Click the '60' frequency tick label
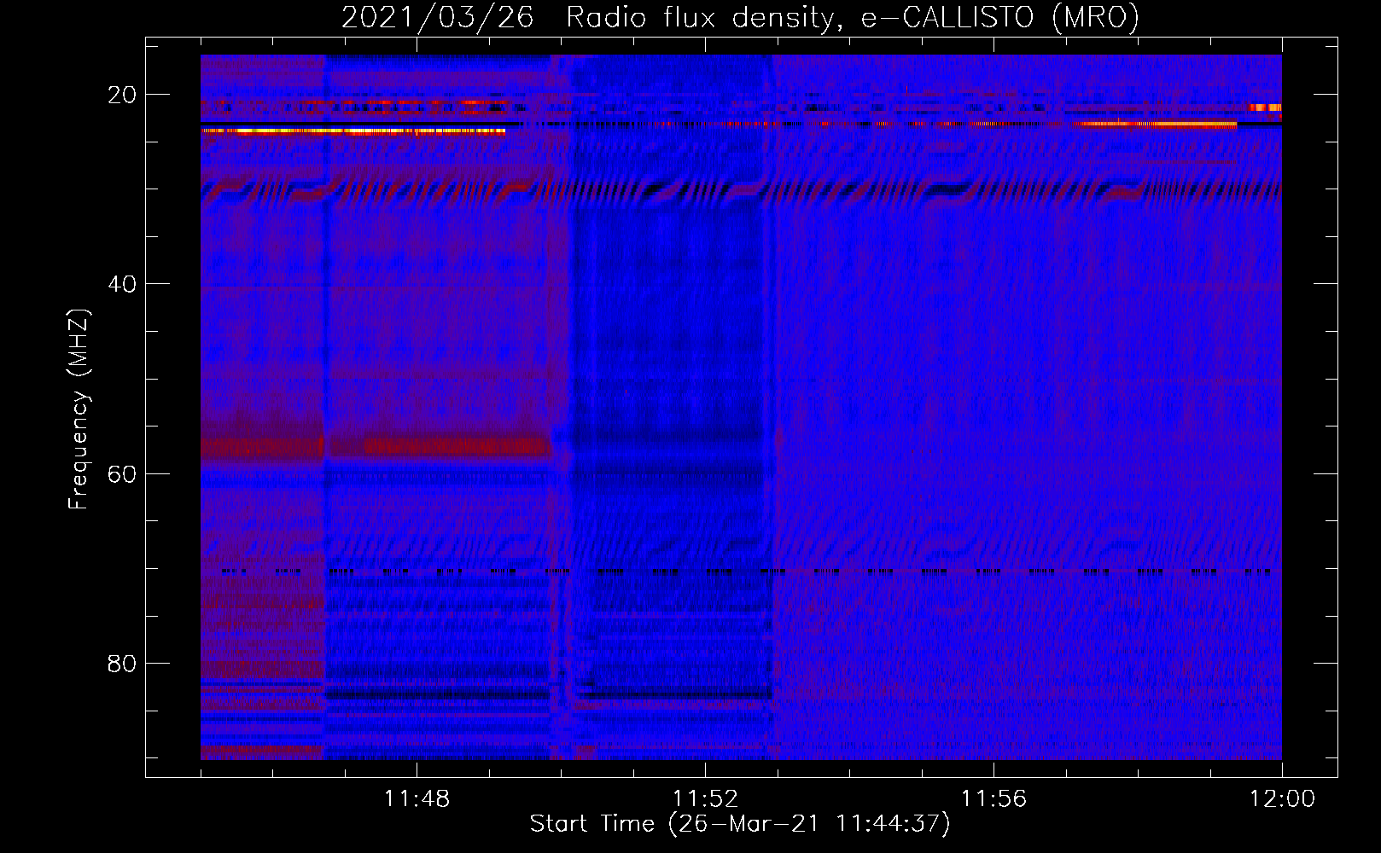The image size is (1381, 853). point(122,473)
